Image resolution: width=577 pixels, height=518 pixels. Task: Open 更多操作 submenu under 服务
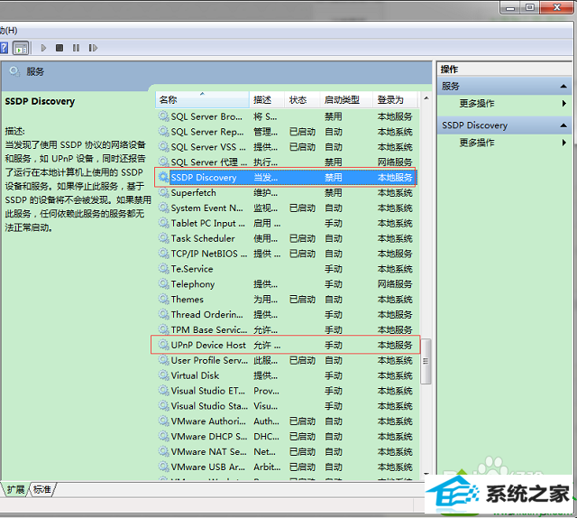(x=505, y=104)
